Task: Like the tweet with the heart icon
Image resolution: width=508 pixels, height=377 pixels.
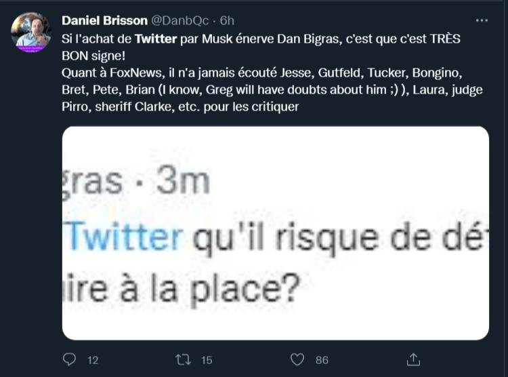Action: (297, 359)
